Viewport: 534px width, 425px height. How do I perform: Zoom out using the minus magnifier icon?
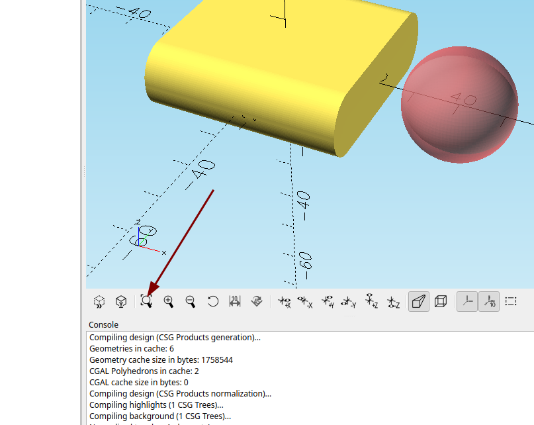coord(191,302)
